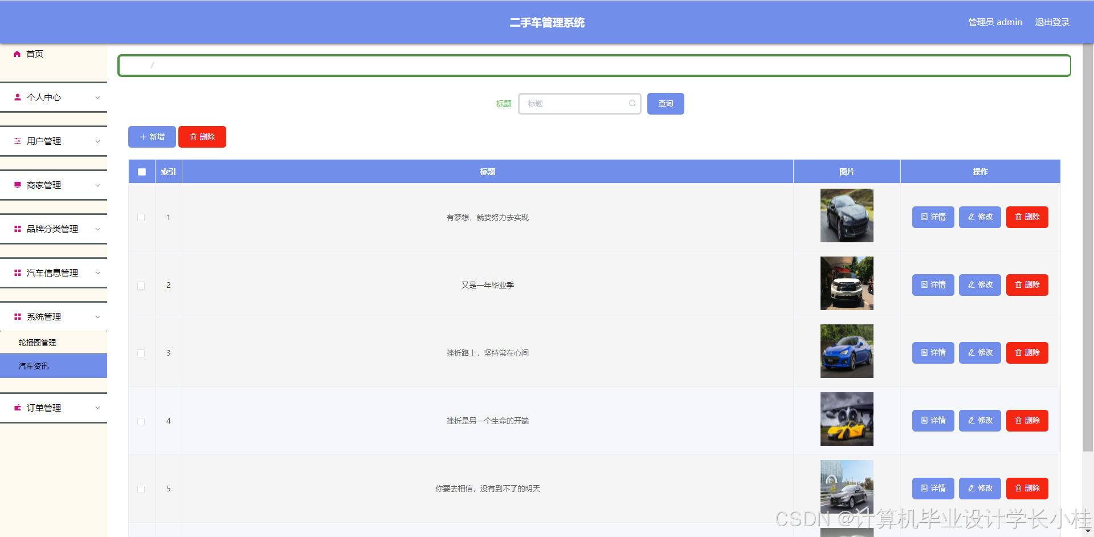Click the blue car thumbnail in row 3
Image resolution: width=1094 pixels, height=537 pixels.
point(847,351)
